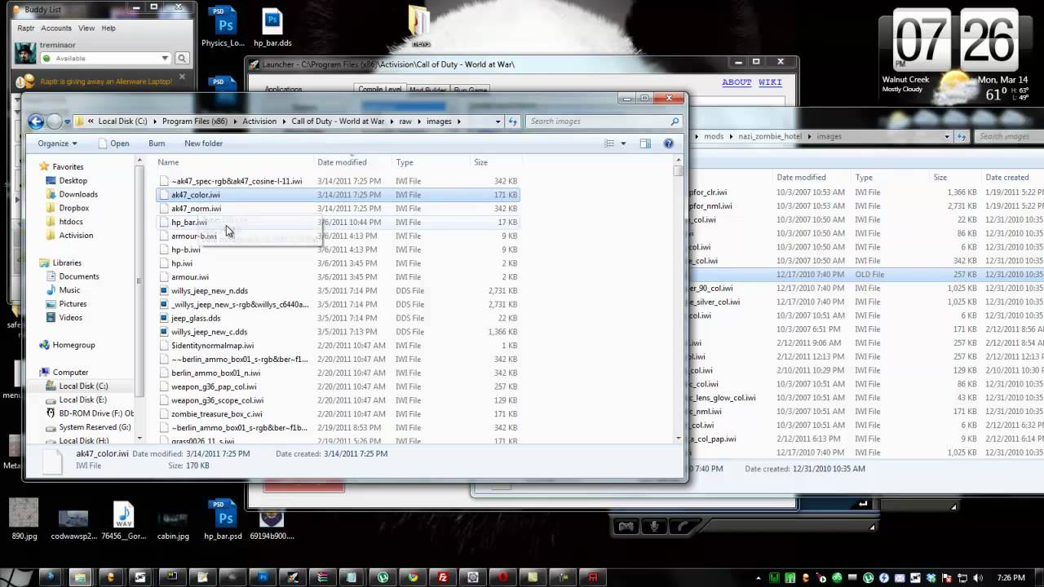Click the Forward arrow in the images Explorer window
The width and height of the screenshot is (1044, 587).
point(55,121)
